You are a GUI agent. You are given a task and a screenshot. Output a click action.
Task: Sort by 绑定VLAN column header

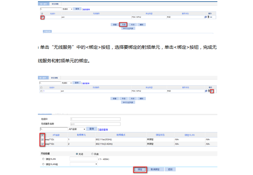(190, 135)
